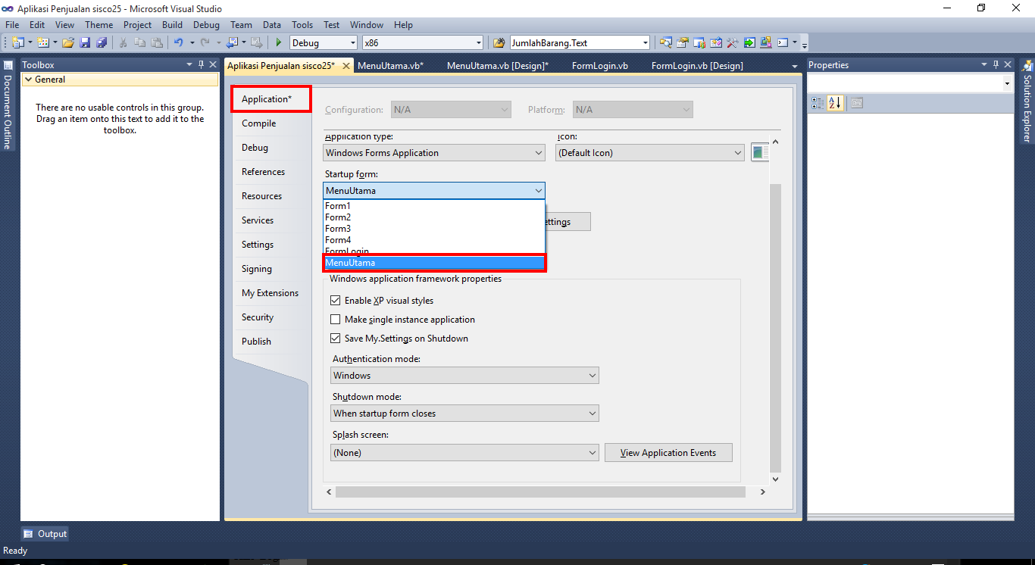The image size is (1035, 565).
Task: Enable Make single instance application
Action: click(x=336, y=319)
